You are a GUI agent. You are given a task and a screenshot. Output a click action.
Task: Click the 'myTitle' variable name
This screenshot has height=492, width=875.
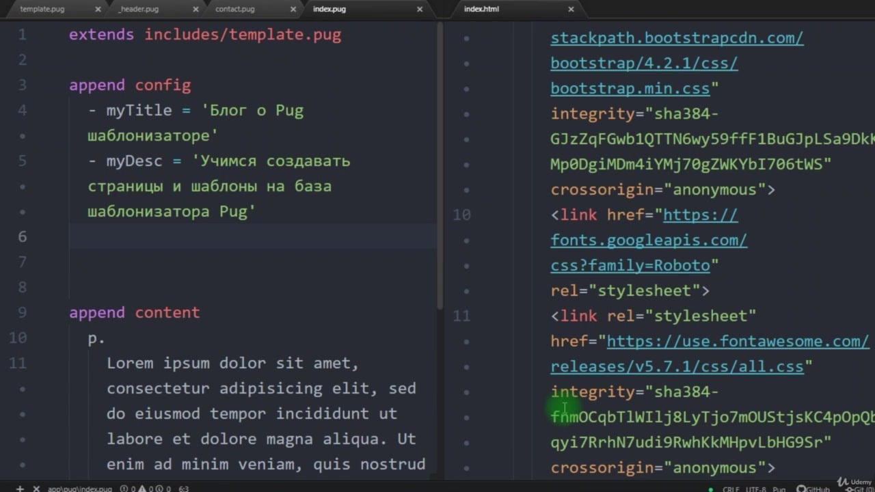click(139, 111)
